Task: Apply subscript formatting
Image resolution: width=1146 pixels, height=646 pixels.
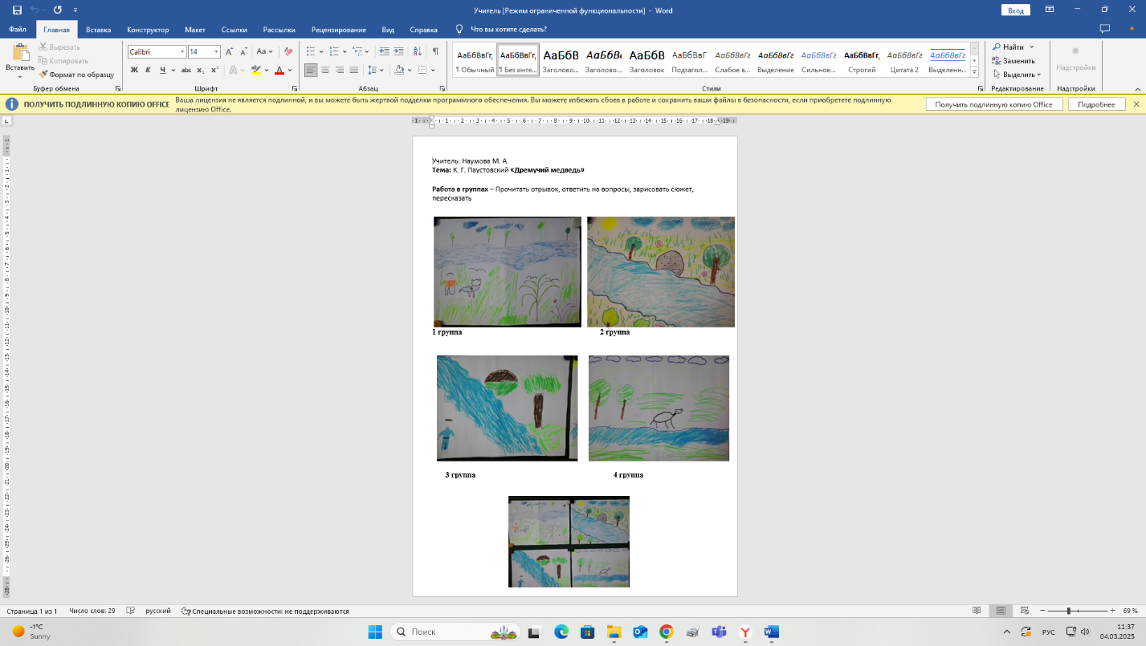Action: [201, 70]
